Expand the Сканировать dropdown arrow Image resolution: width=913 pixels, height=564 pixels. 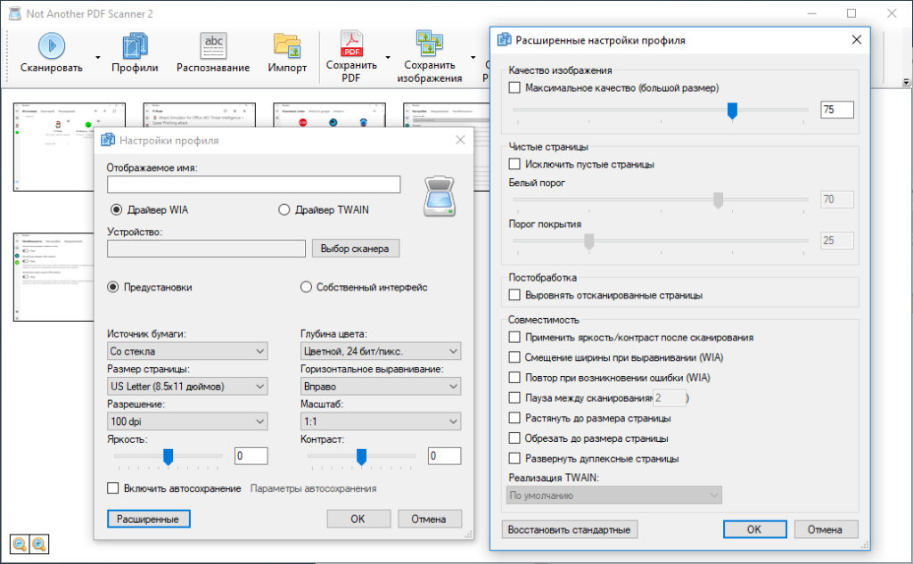click(98, 57)
